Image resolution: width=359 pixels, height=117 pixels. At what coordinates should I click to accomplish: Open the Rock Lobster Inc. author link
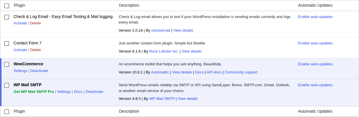[x=164, y=51]
